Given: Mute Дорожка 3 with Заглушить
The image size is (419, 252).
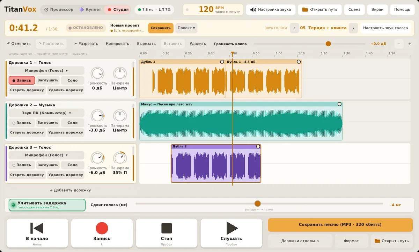Looking at the screenshot, I should coord(48,165).
